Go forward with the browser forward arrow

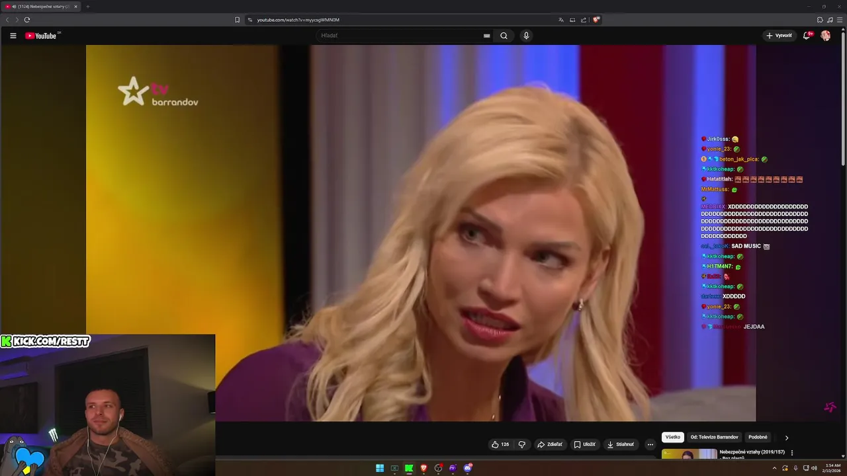tap(17, 20)
